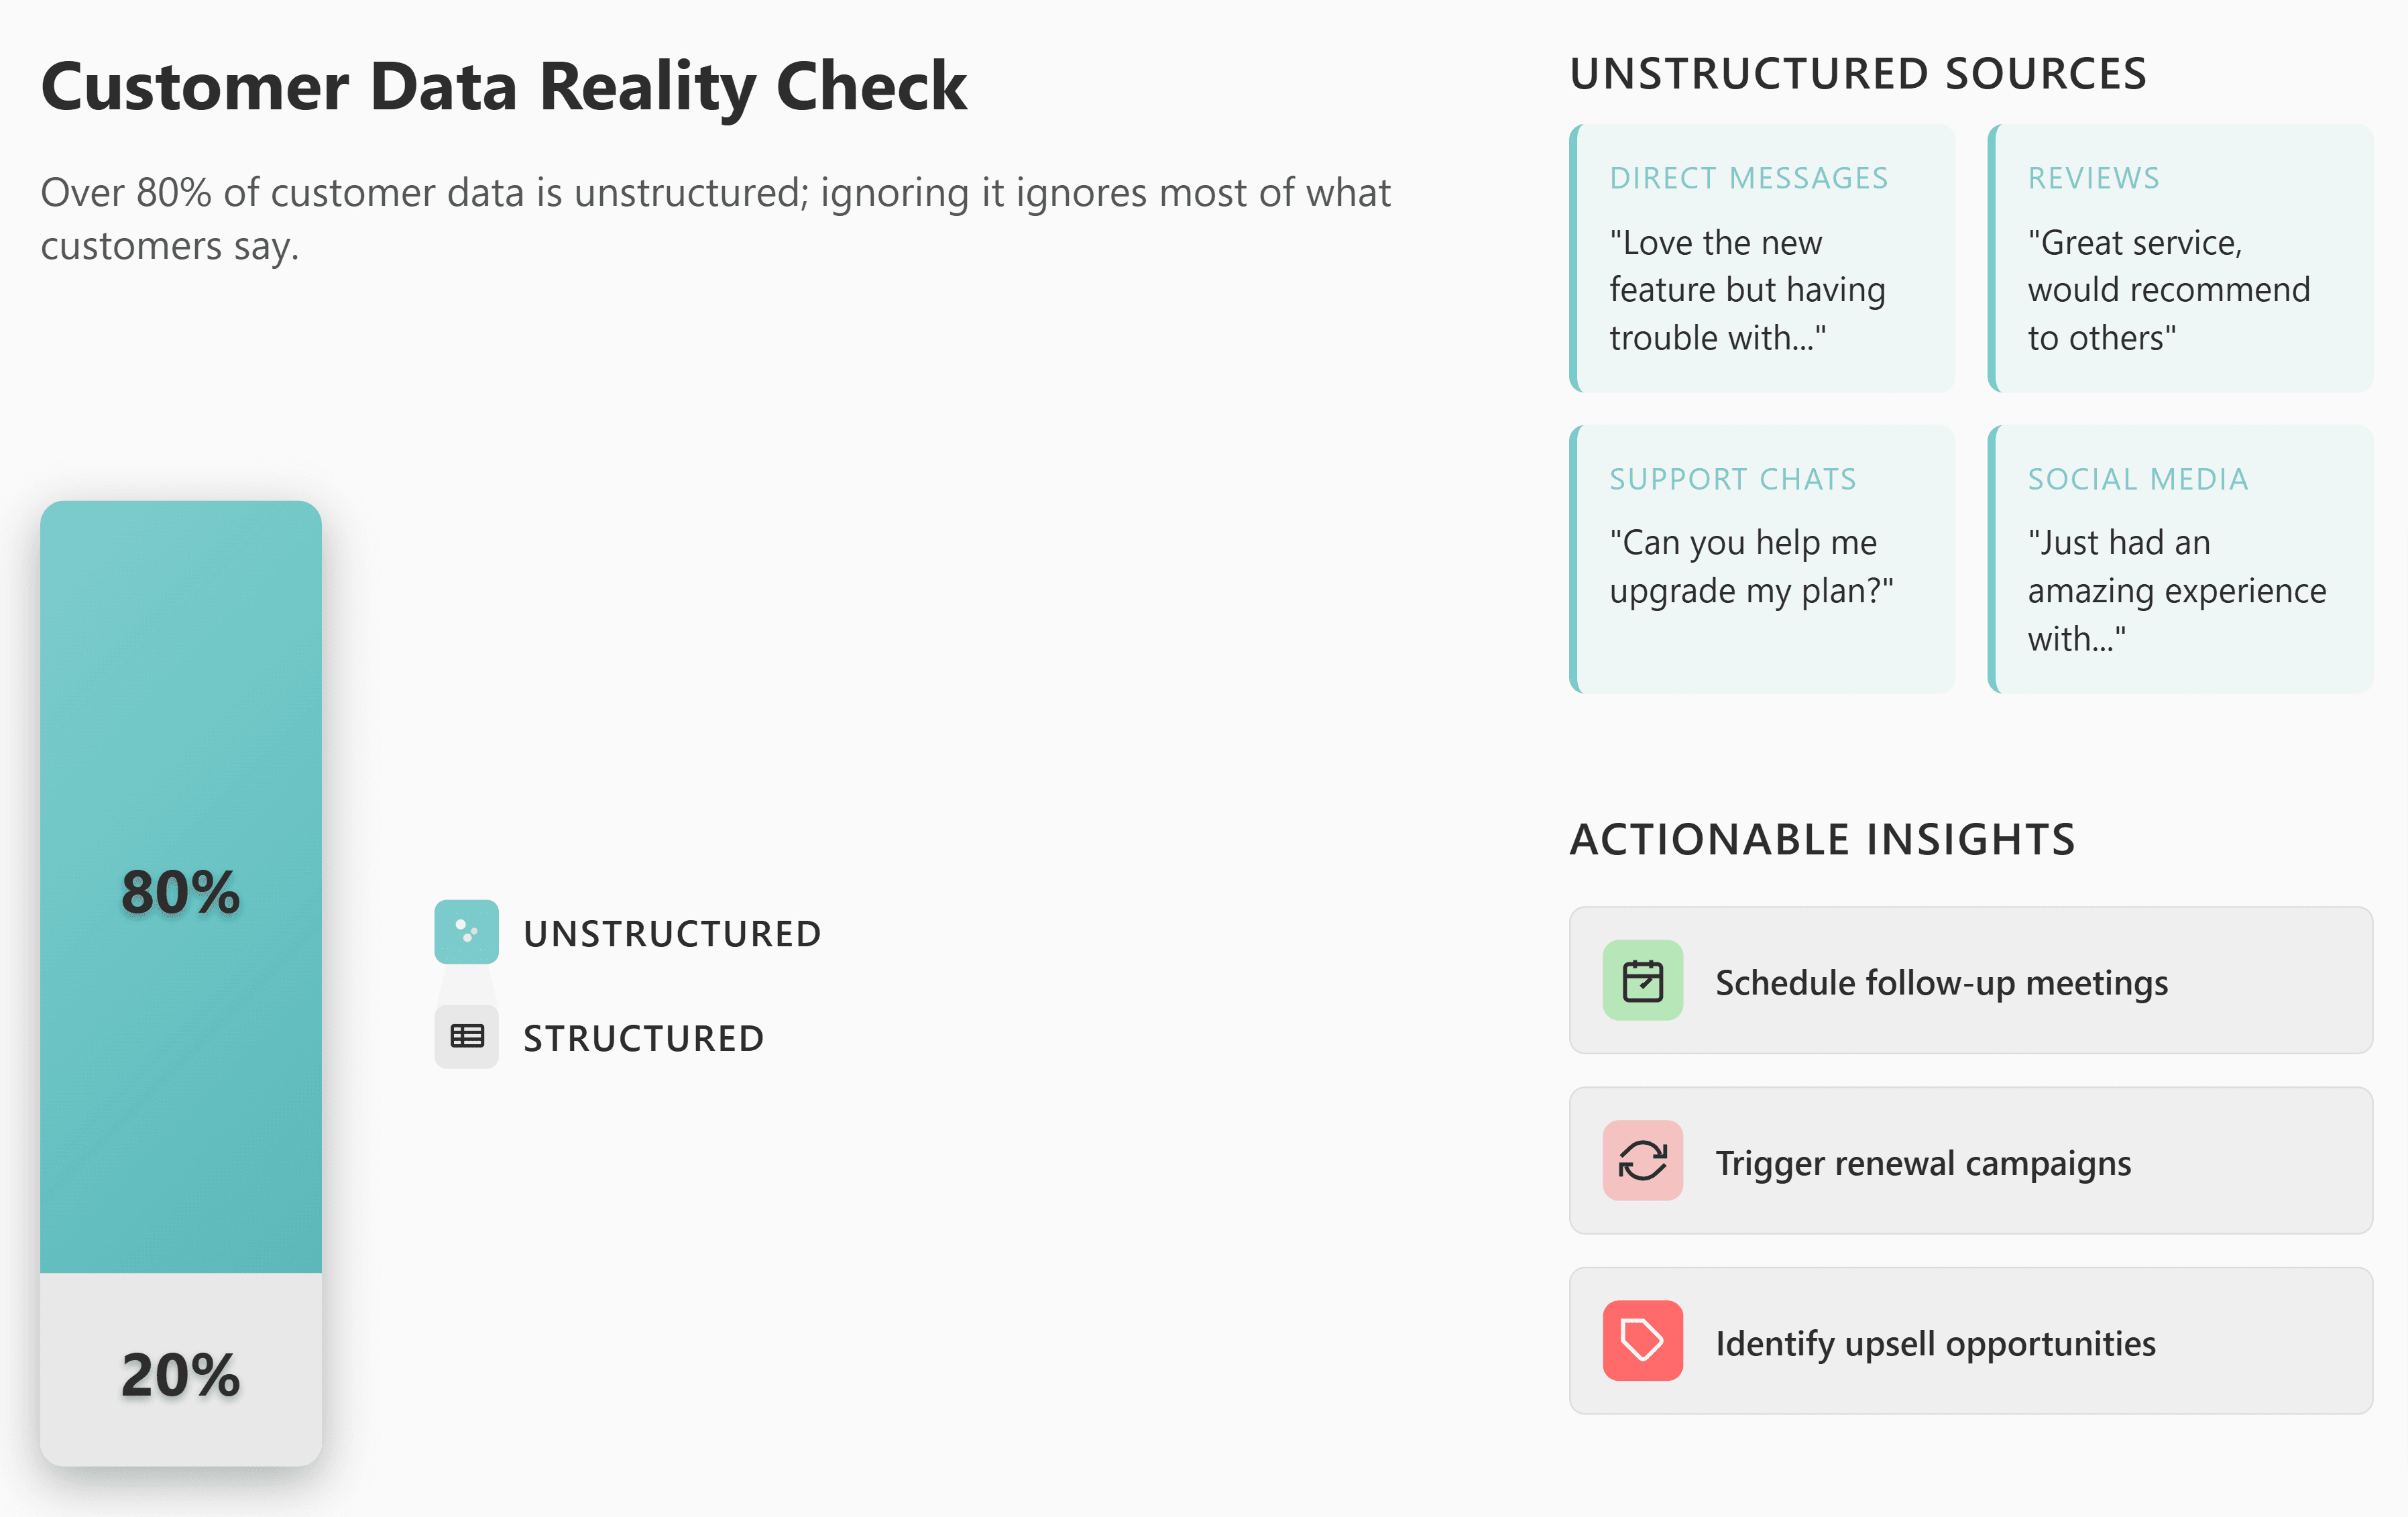2408x1517 pixels.
Task: Click the green calendar follow-up icon
Action: point(1642,980)
